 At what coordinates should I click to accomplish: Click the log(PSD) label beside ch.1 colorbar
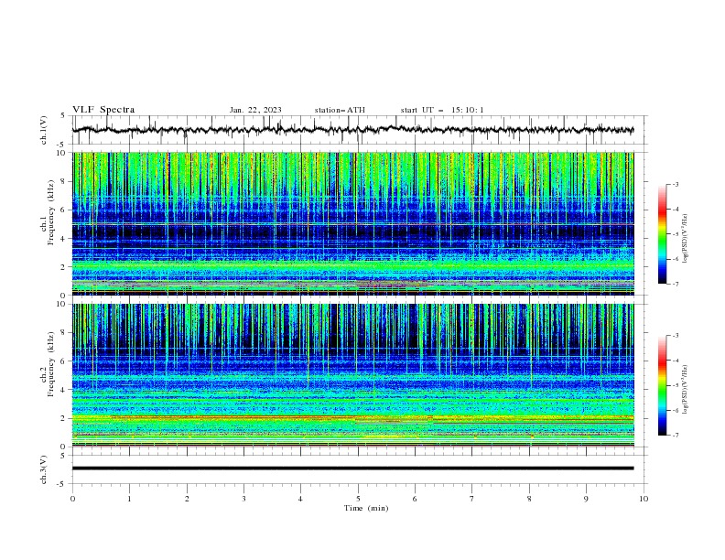click(685, 239)
